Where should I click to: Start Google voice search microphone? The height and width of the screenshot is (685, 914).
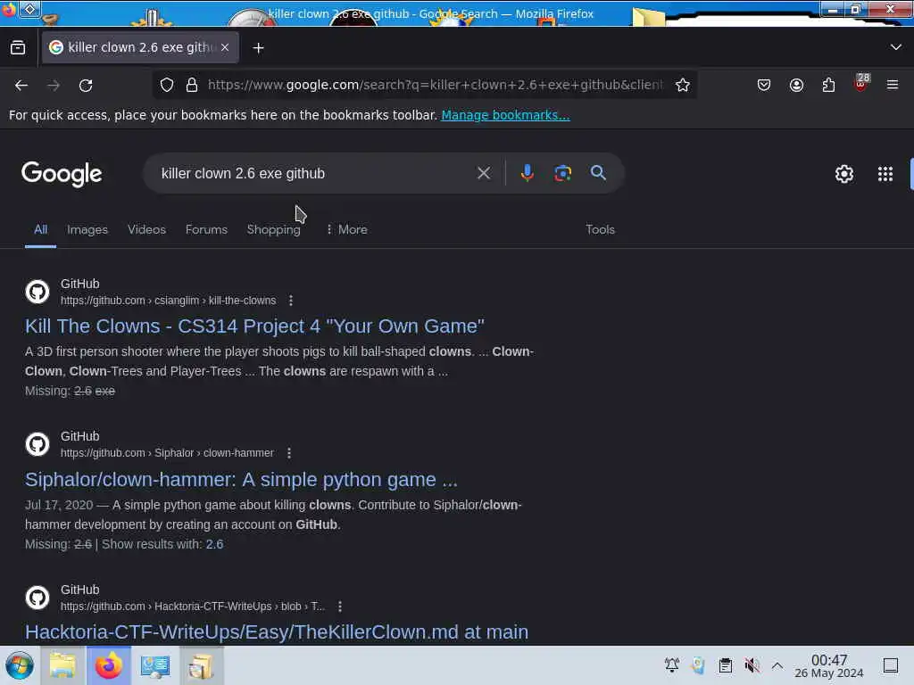(x=527, y=173)
